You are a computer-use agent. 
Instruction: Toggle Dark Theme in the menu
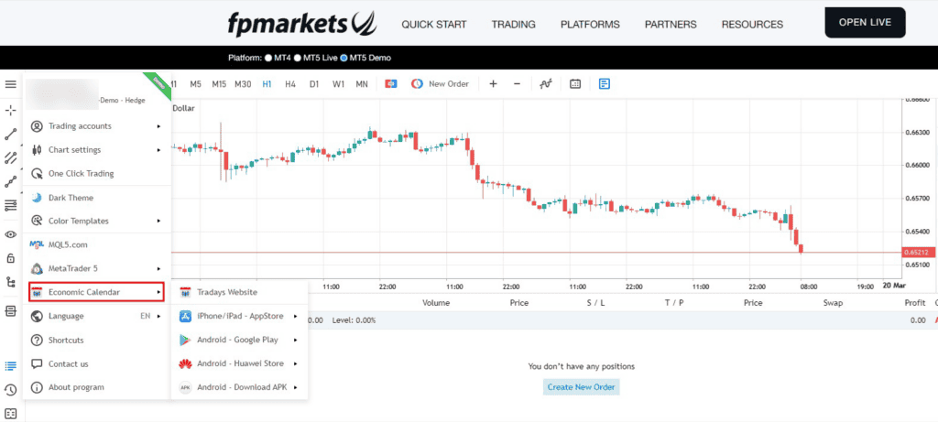(96, 198)
